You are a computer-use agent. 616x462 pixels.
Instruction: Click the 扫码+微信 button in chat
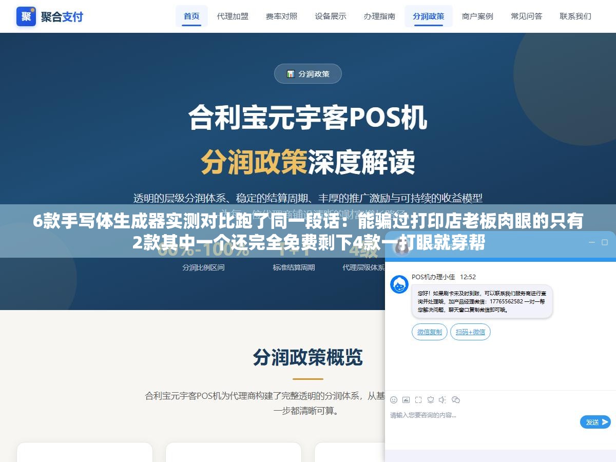click(x=471, y=332)
